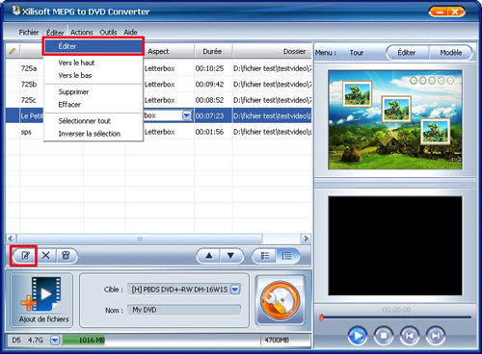This screenshot has width=482, height=354.
Task: Click the DVD menu preview thumbnail
Action: click(395, 119)
